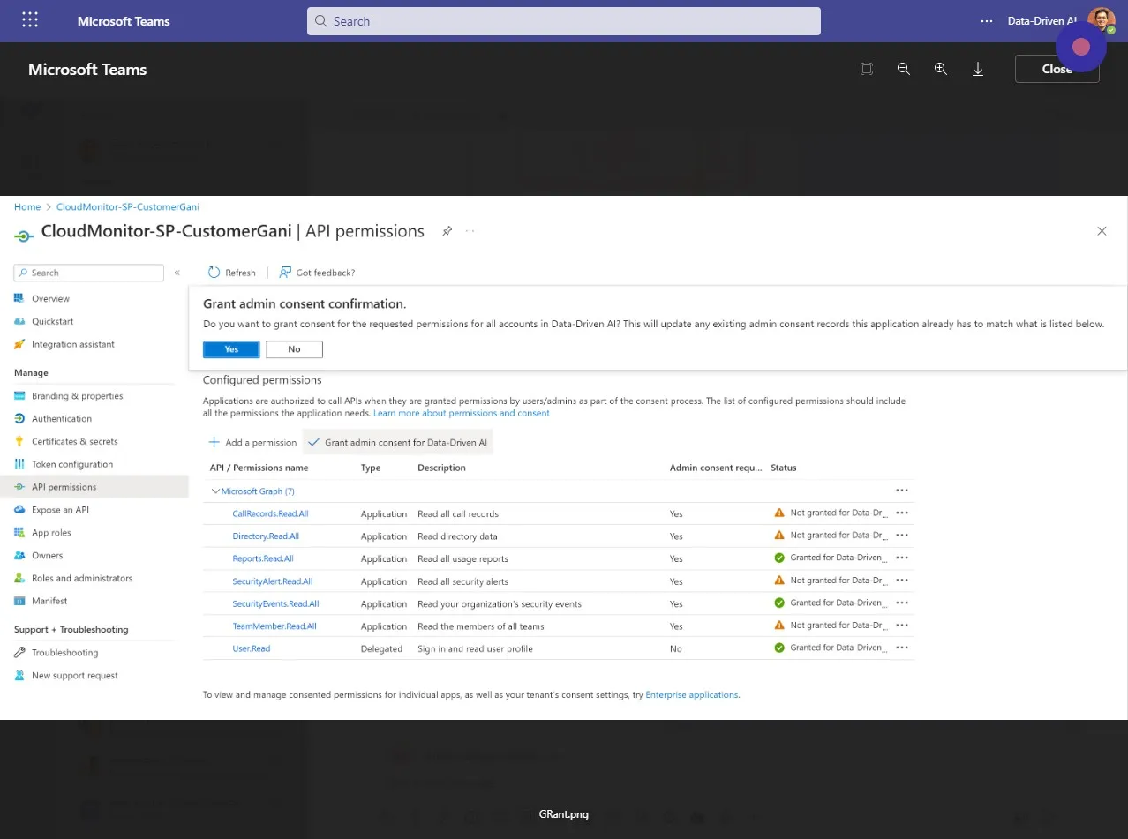
Task: Open Roles and administrators
Action: (x=82, y=579)
